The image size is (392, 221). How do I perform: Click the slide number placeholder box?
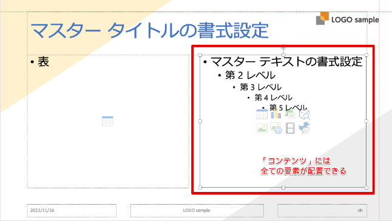click(322, 211)
